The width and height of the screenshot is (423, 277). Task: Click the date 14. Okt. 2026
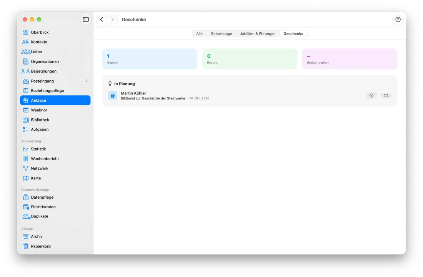point(199,98)
